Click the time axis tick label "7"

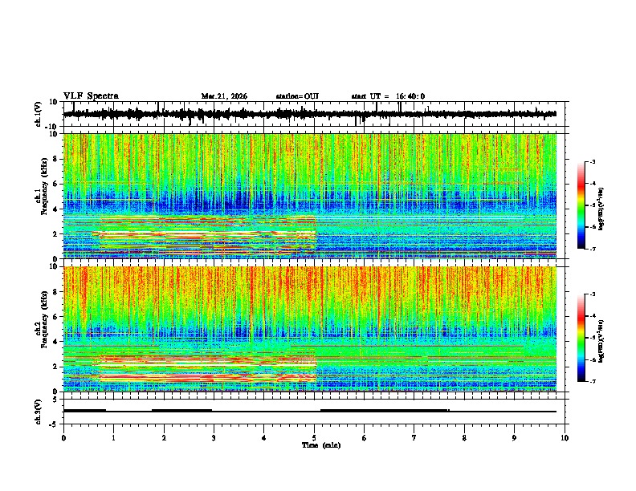click(414, 438)
